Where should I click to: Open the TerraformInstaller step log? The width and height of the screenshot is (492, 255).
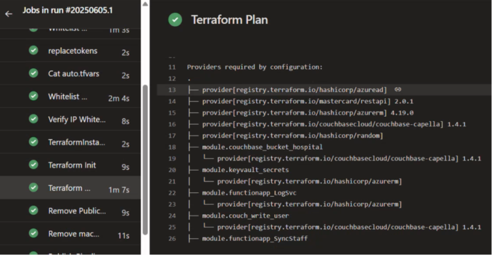76,142
